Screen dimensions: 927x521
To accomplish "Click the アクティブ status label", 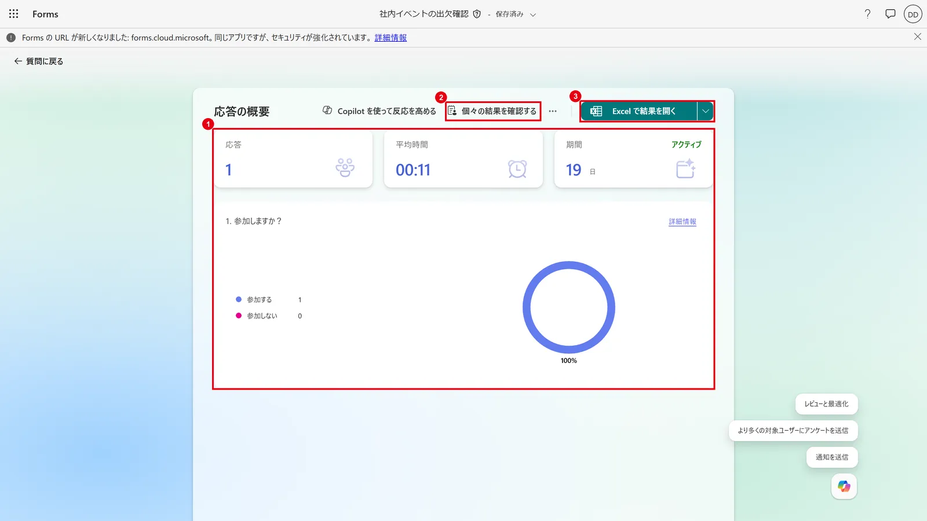I will point(687,145).
